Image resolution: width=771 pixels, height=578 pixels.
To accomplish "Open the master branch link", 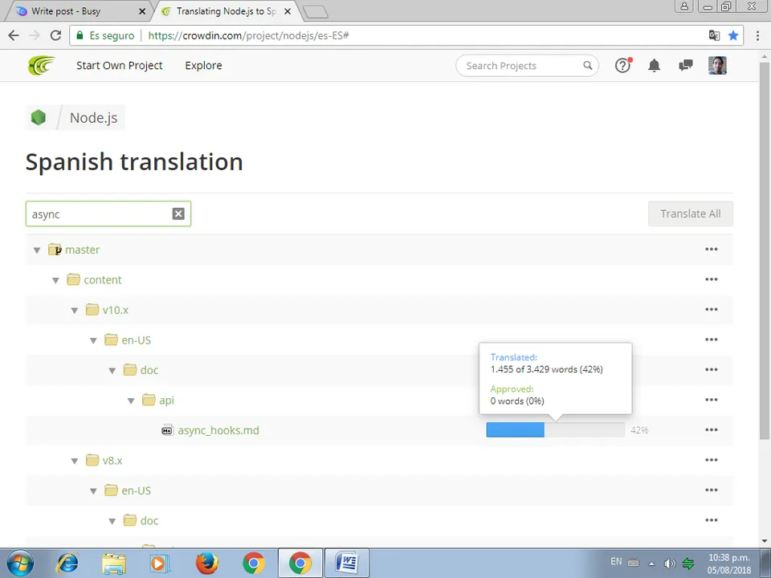I will click(82, 250).
